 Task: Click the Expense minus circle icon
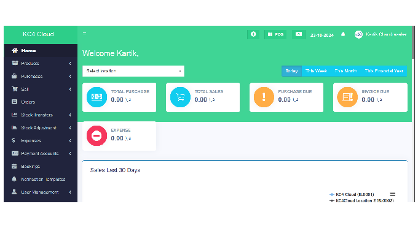[x=97, y=135]
